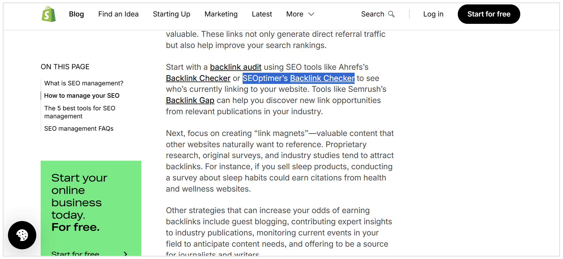This screenshot has width=563, height=259.
Task: Follow the Ahrefs Backlink Checker link
Action: coord(198,78)
